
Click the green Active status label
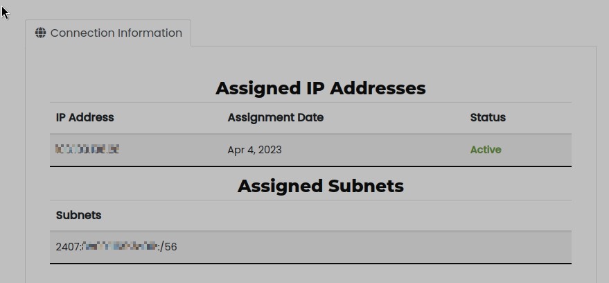coord(485,150)
